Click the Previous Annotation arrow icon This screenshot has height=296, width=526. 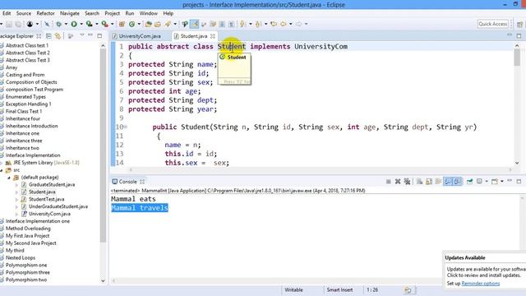point(258,24)
